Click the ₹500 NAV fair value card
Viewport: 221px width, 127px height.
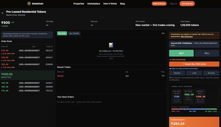pos(177,96)
